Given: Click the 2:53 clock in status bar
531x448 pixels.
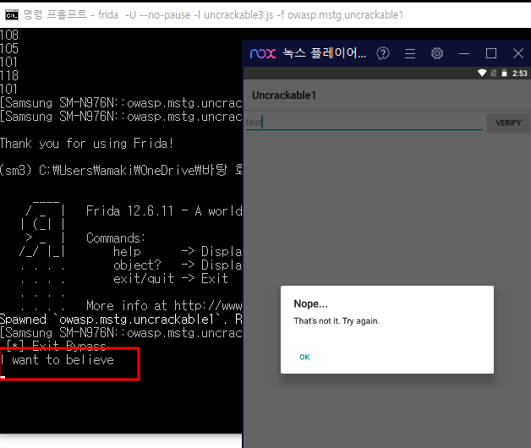Looking at the screenshot, I should (x=519, y=74).
